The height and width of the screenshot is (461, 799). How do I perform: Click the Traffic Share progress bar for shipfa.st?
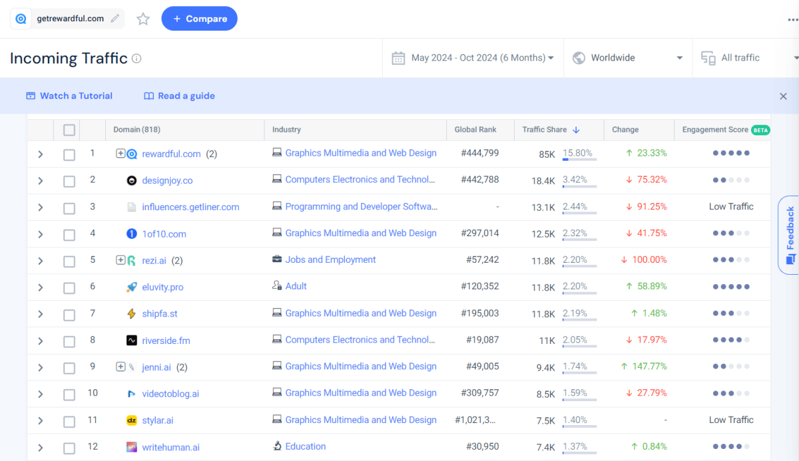pyautogui.click(x=578, y=319)
